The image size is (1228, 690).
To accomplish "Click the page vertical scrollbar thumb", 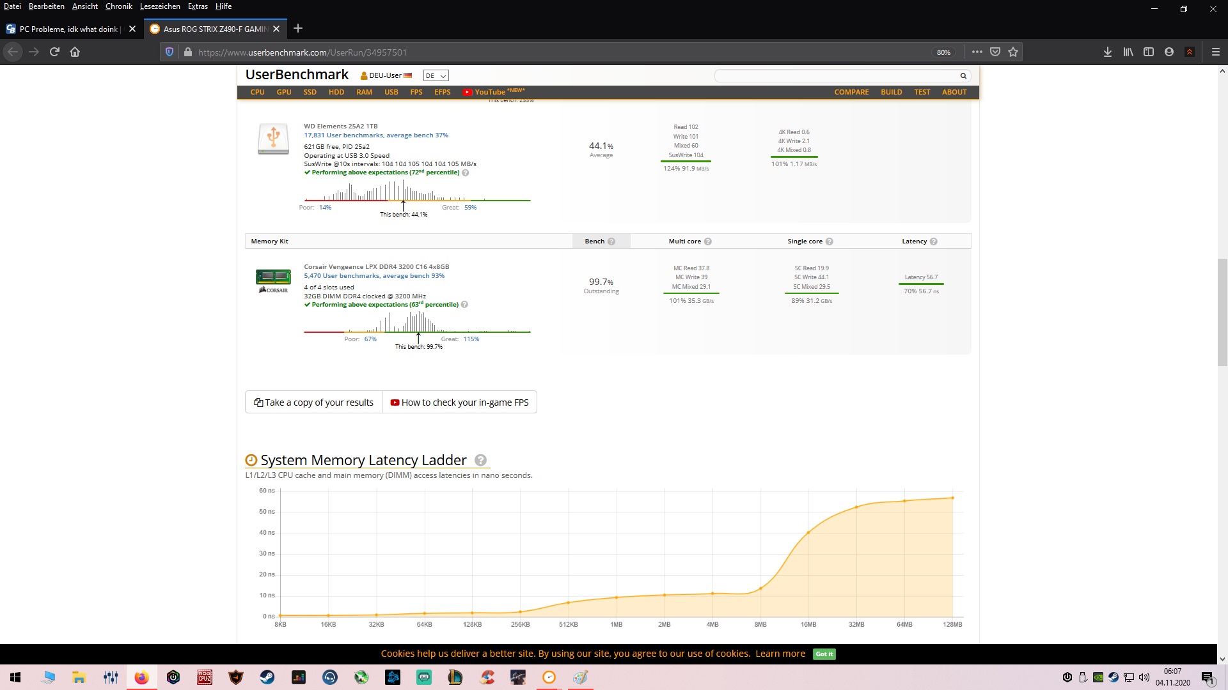I will pyautogui.click(x=1222, y=312).
